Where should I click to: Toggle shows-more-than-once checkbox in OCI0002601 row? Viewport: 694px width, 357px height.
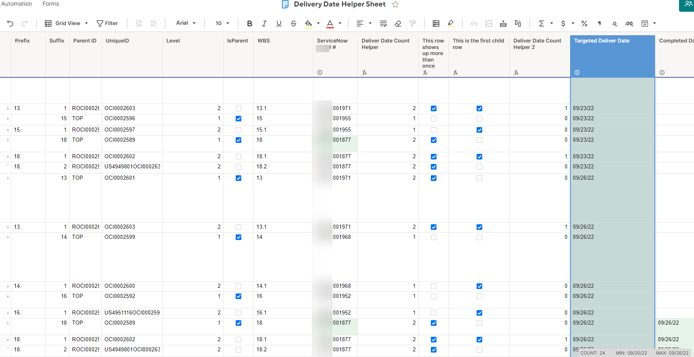(434, 178)
